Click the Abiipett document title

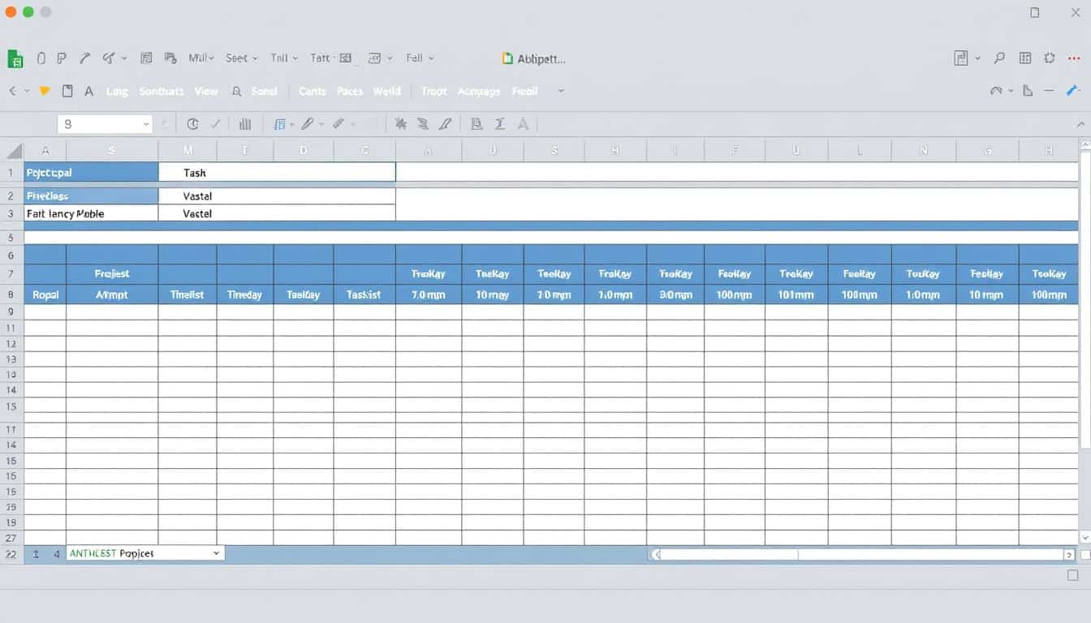point(541,58)
